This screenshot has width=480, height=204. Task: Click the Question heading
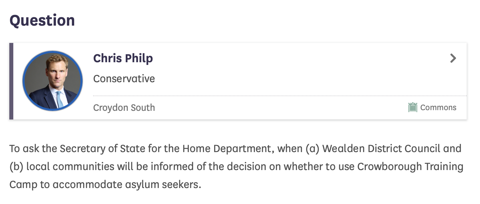[42, 21]
